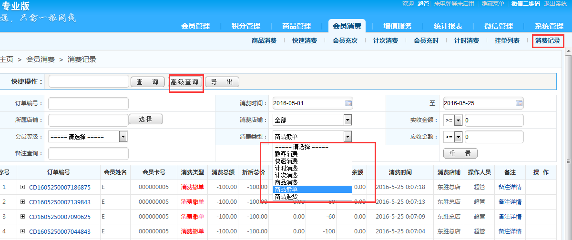572x240 pixels.
Task: Open 快速消费 submenu item
Action: [x=305, y=41]
